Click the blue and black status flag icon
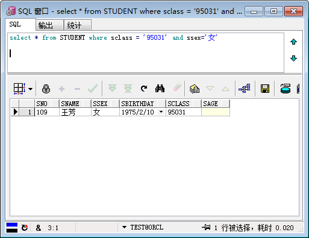This screenshot has height=238, width=309. click(x=12, y=228)
